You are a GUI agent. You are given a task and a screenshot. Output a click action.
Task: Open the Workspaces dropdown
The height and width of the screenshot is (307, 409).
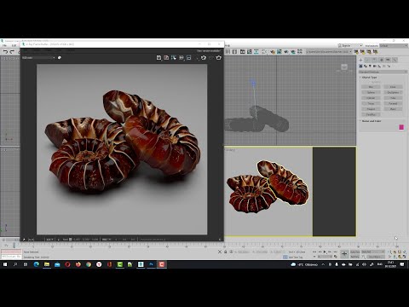coord(394,45)
